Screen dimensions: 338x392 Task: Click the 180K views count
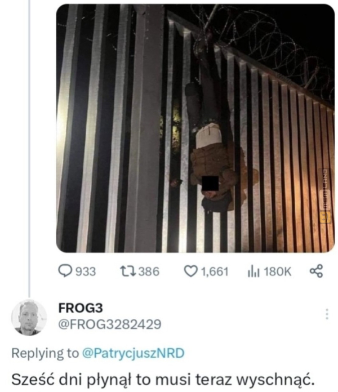coord(278,271)
